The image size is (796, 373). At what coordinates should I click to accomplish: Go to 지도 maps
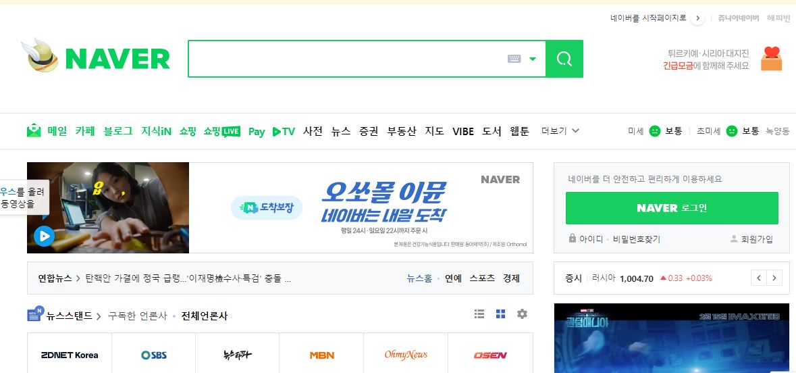(435, 131)
